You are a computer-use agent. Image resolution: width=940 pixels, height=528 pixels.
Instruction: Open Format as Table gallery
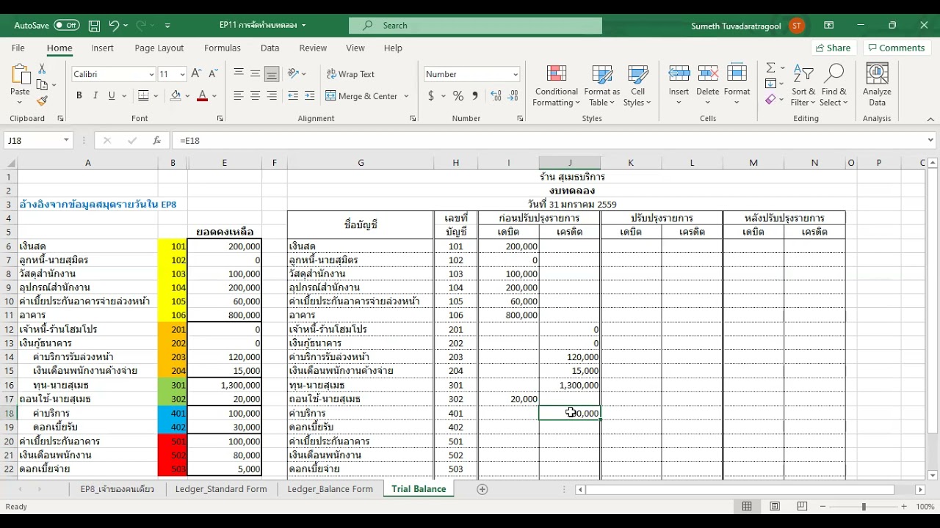coord(602,86)
